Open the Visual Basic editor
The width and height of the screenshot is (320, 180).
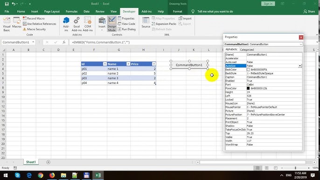tap(7, 24)
